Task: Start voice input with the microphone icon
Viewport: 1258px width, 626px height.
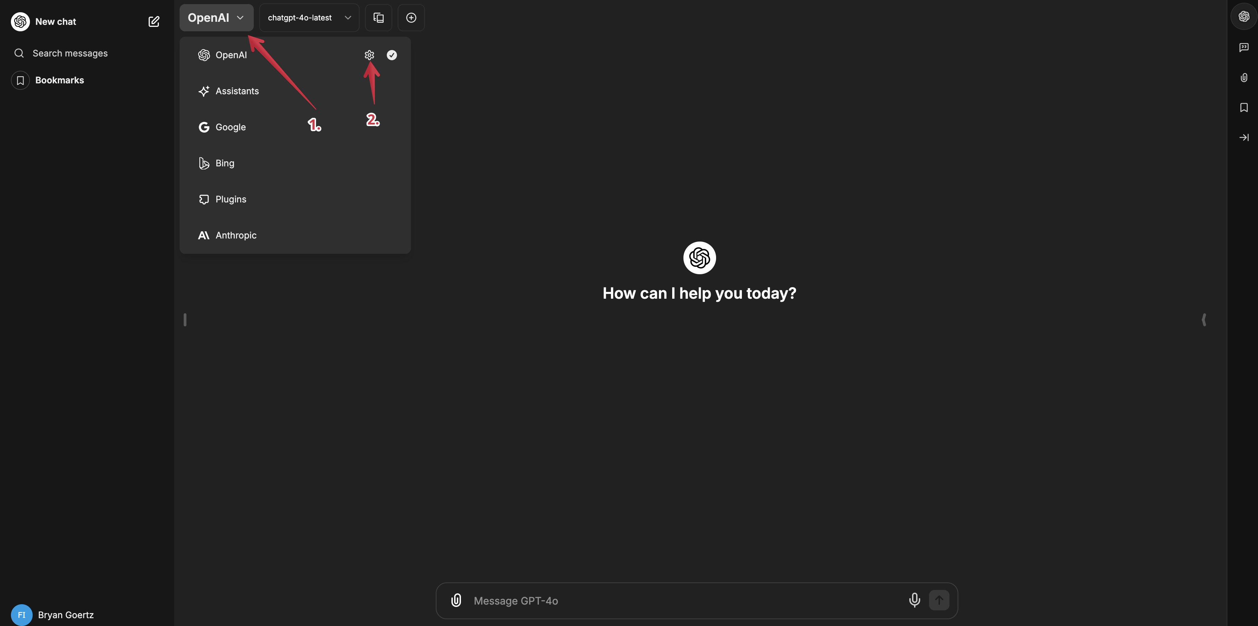Action: [x=914, y=600]
